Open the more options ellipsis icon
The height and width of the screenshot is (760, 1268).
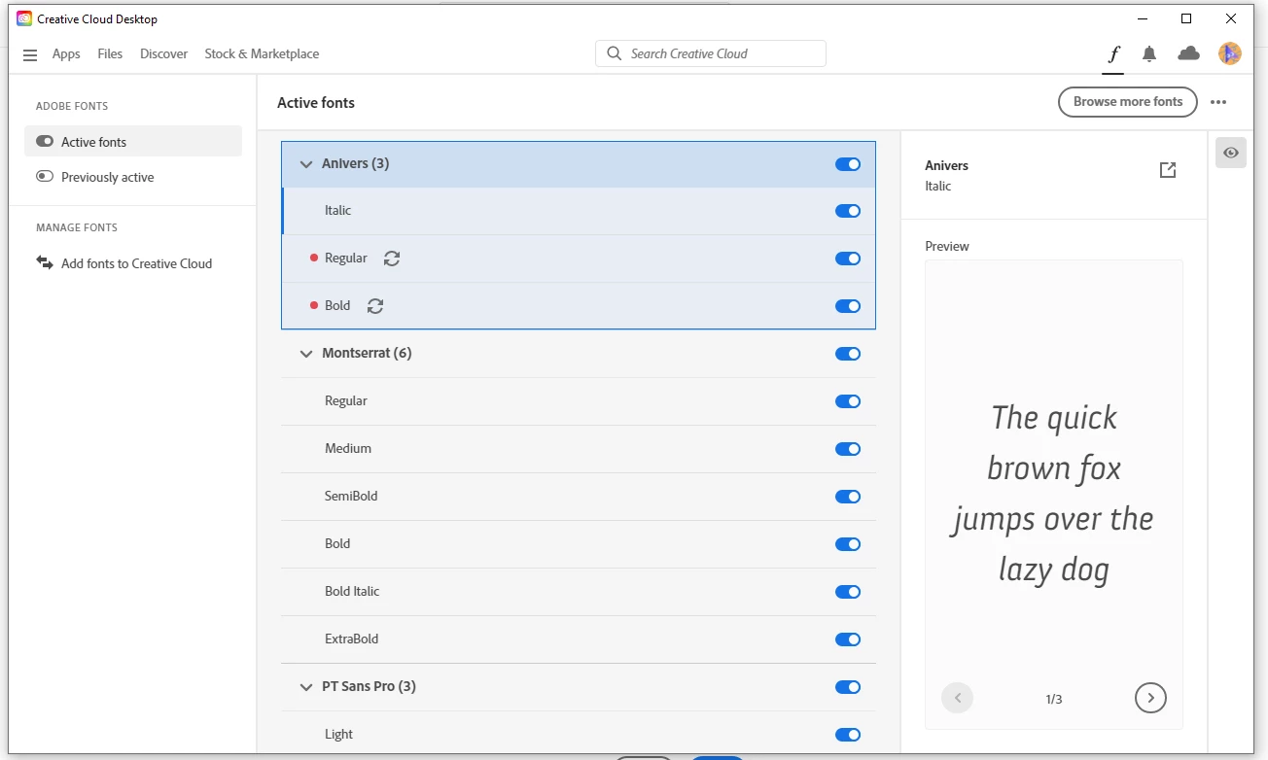tap(1218, 102)
